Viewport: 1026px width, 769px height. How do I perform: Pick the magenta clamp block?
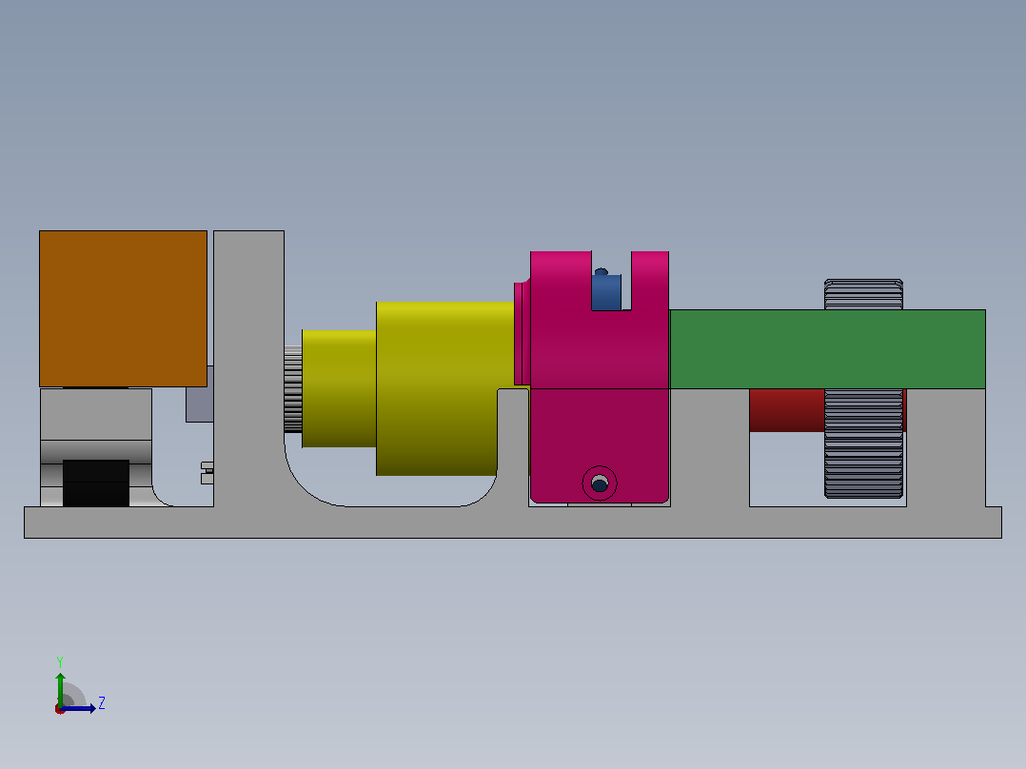point(600,377)
